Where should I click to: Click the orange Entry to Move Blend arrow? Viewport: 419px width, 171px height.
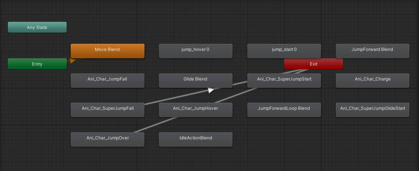pyautogui.click(x=73, y=61)
